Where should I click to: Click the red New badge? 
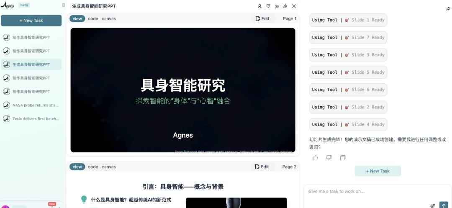point(52,204)
